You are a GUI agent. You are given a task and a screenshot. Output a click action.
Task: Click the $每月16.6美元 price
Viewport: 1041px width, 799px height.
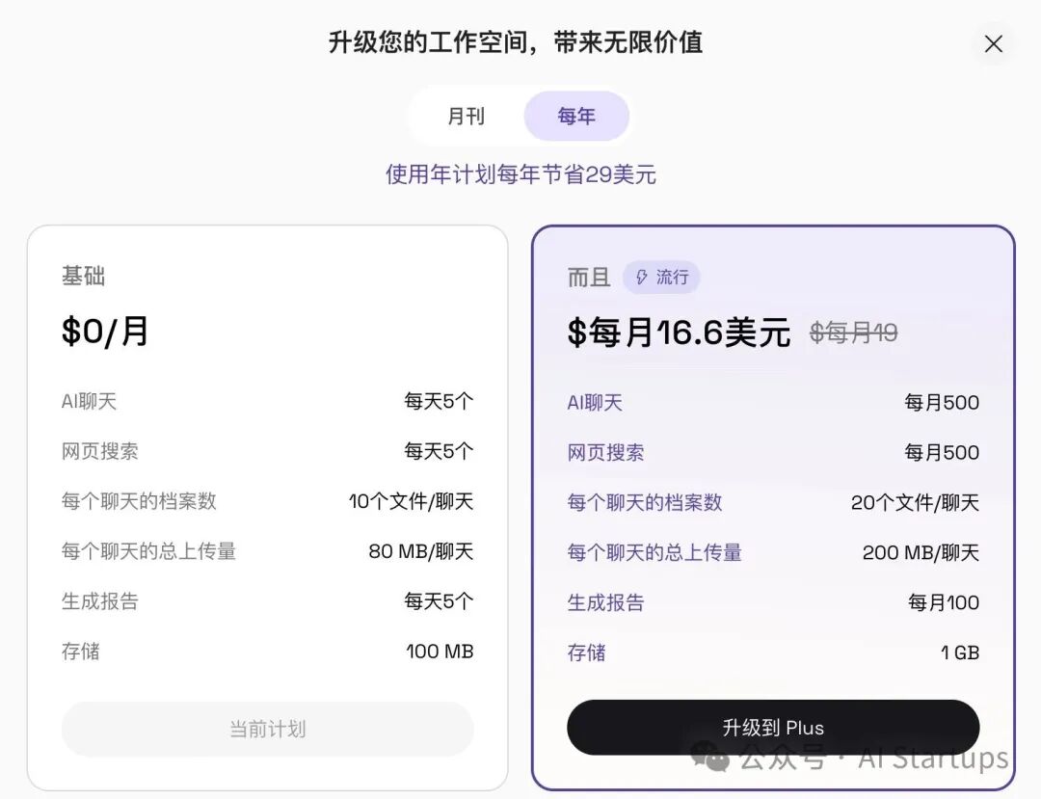[679, 332]
